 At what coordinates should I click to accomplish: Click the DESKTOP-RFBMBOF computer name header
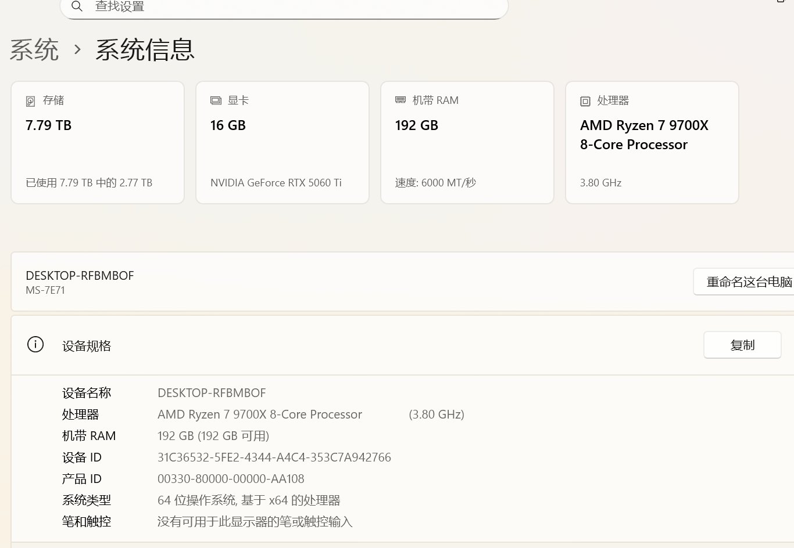(80, 276)
